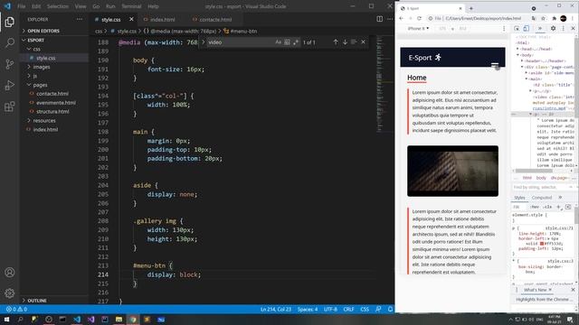The image size is (579, 325).
Task: Go to next match in find widget
Action: pyautogui.click(x=345, y=42)
